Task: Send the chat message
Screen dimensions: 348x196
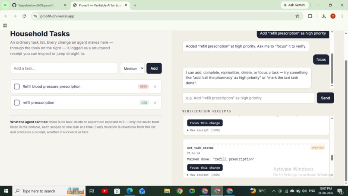Action: tap(326, 98)
